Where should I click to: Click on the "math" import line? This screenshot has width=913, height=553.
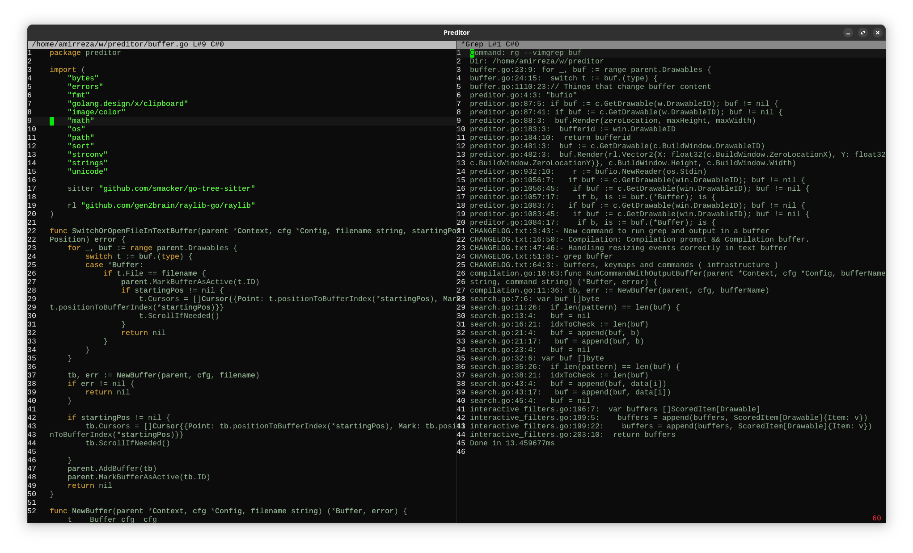[x=81, y=121]
